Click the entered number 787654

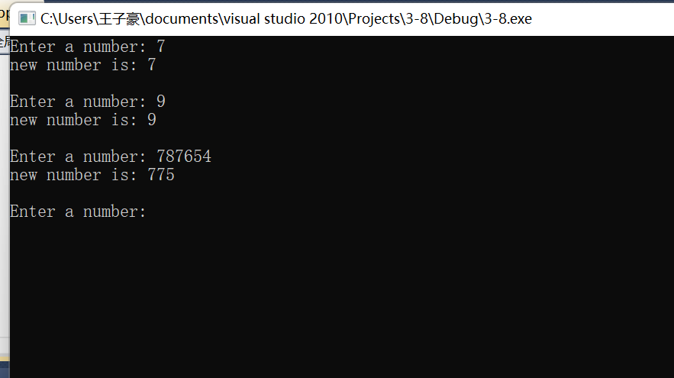[183, 157]
